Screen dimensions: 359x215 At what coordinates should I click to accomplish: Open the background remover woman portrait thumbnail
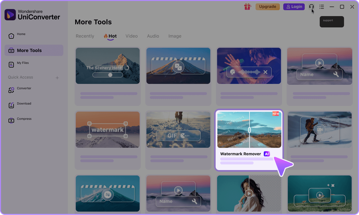(249, 194)
